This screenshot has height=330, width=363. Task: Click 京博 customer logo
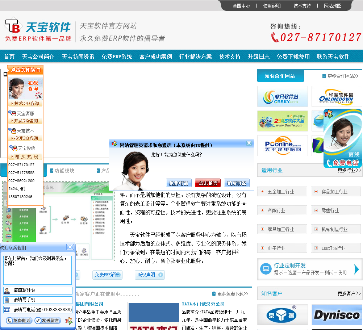click(x=283, y=315)
